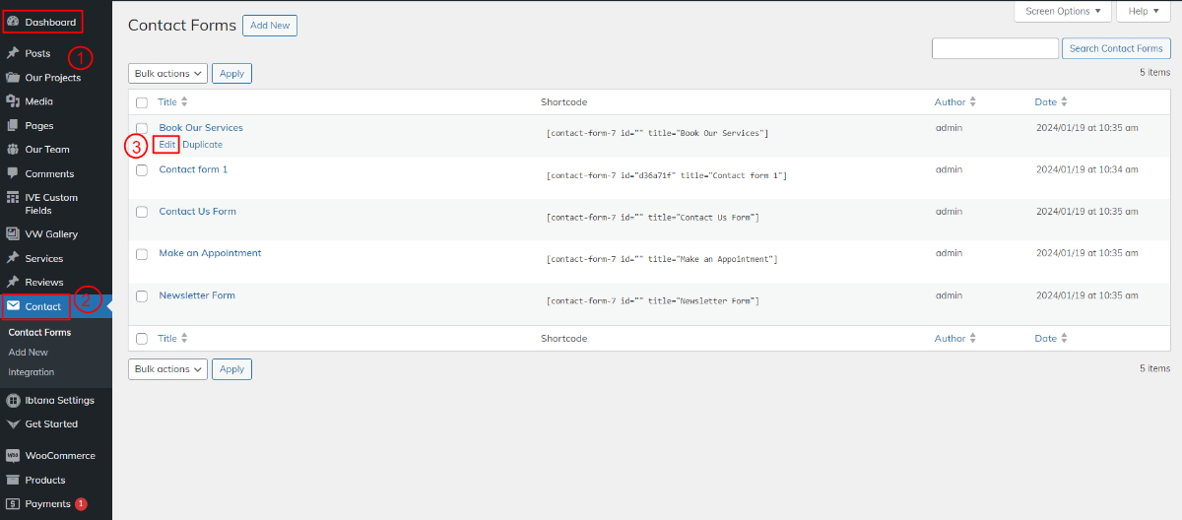Expand the Screen Options panel

point(1063,11)
